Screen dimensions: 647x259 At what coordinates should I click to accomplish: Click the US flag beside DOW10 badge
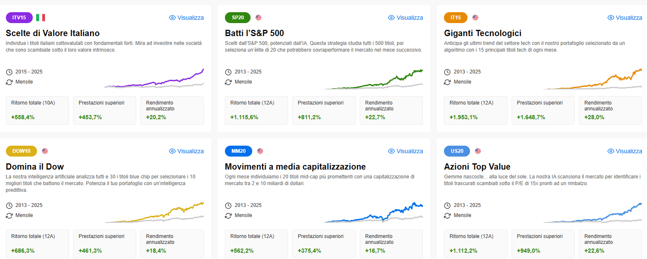click(45, 151)
